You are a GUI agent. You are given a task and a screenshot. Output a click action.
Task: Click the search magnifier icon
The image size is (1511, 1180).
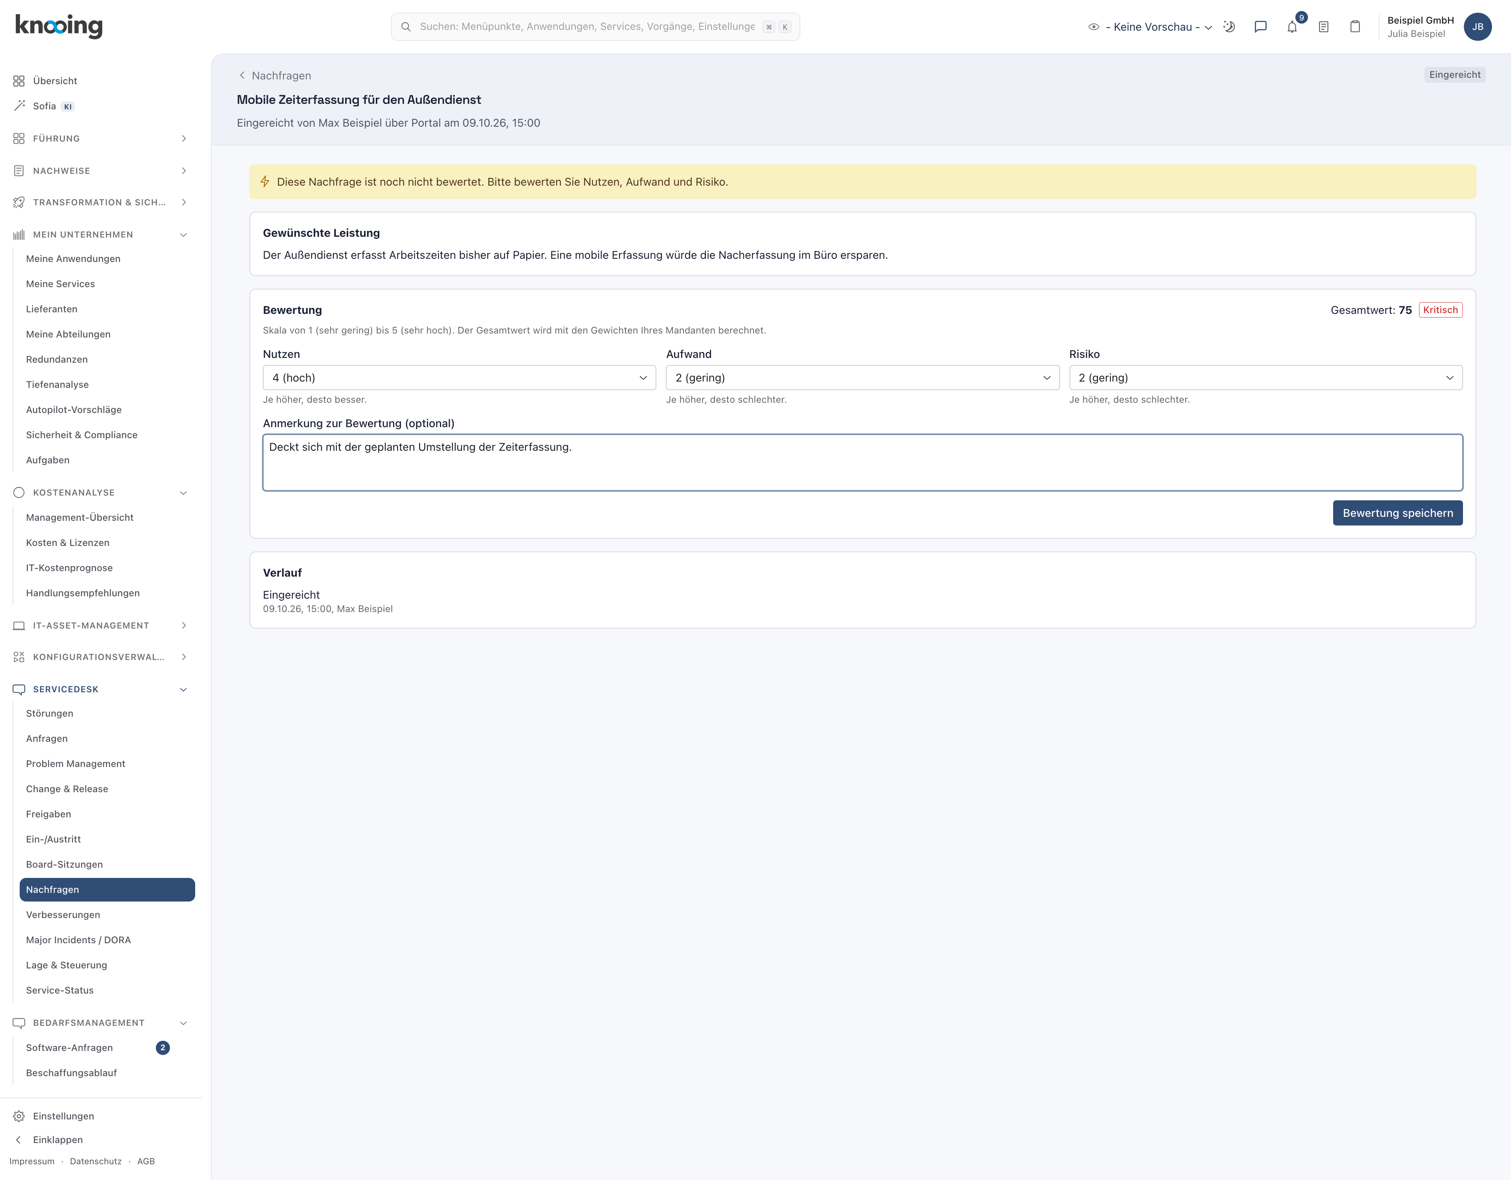coord(406,27)
